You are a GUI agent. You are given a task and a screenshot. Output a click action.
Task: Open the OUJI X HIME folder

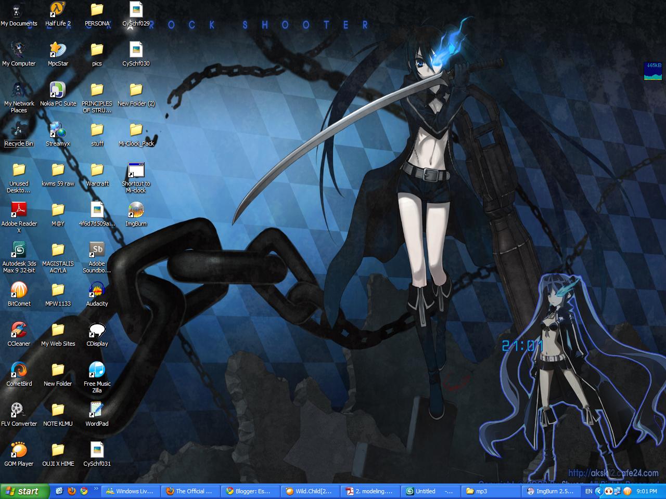pos(58,455)
